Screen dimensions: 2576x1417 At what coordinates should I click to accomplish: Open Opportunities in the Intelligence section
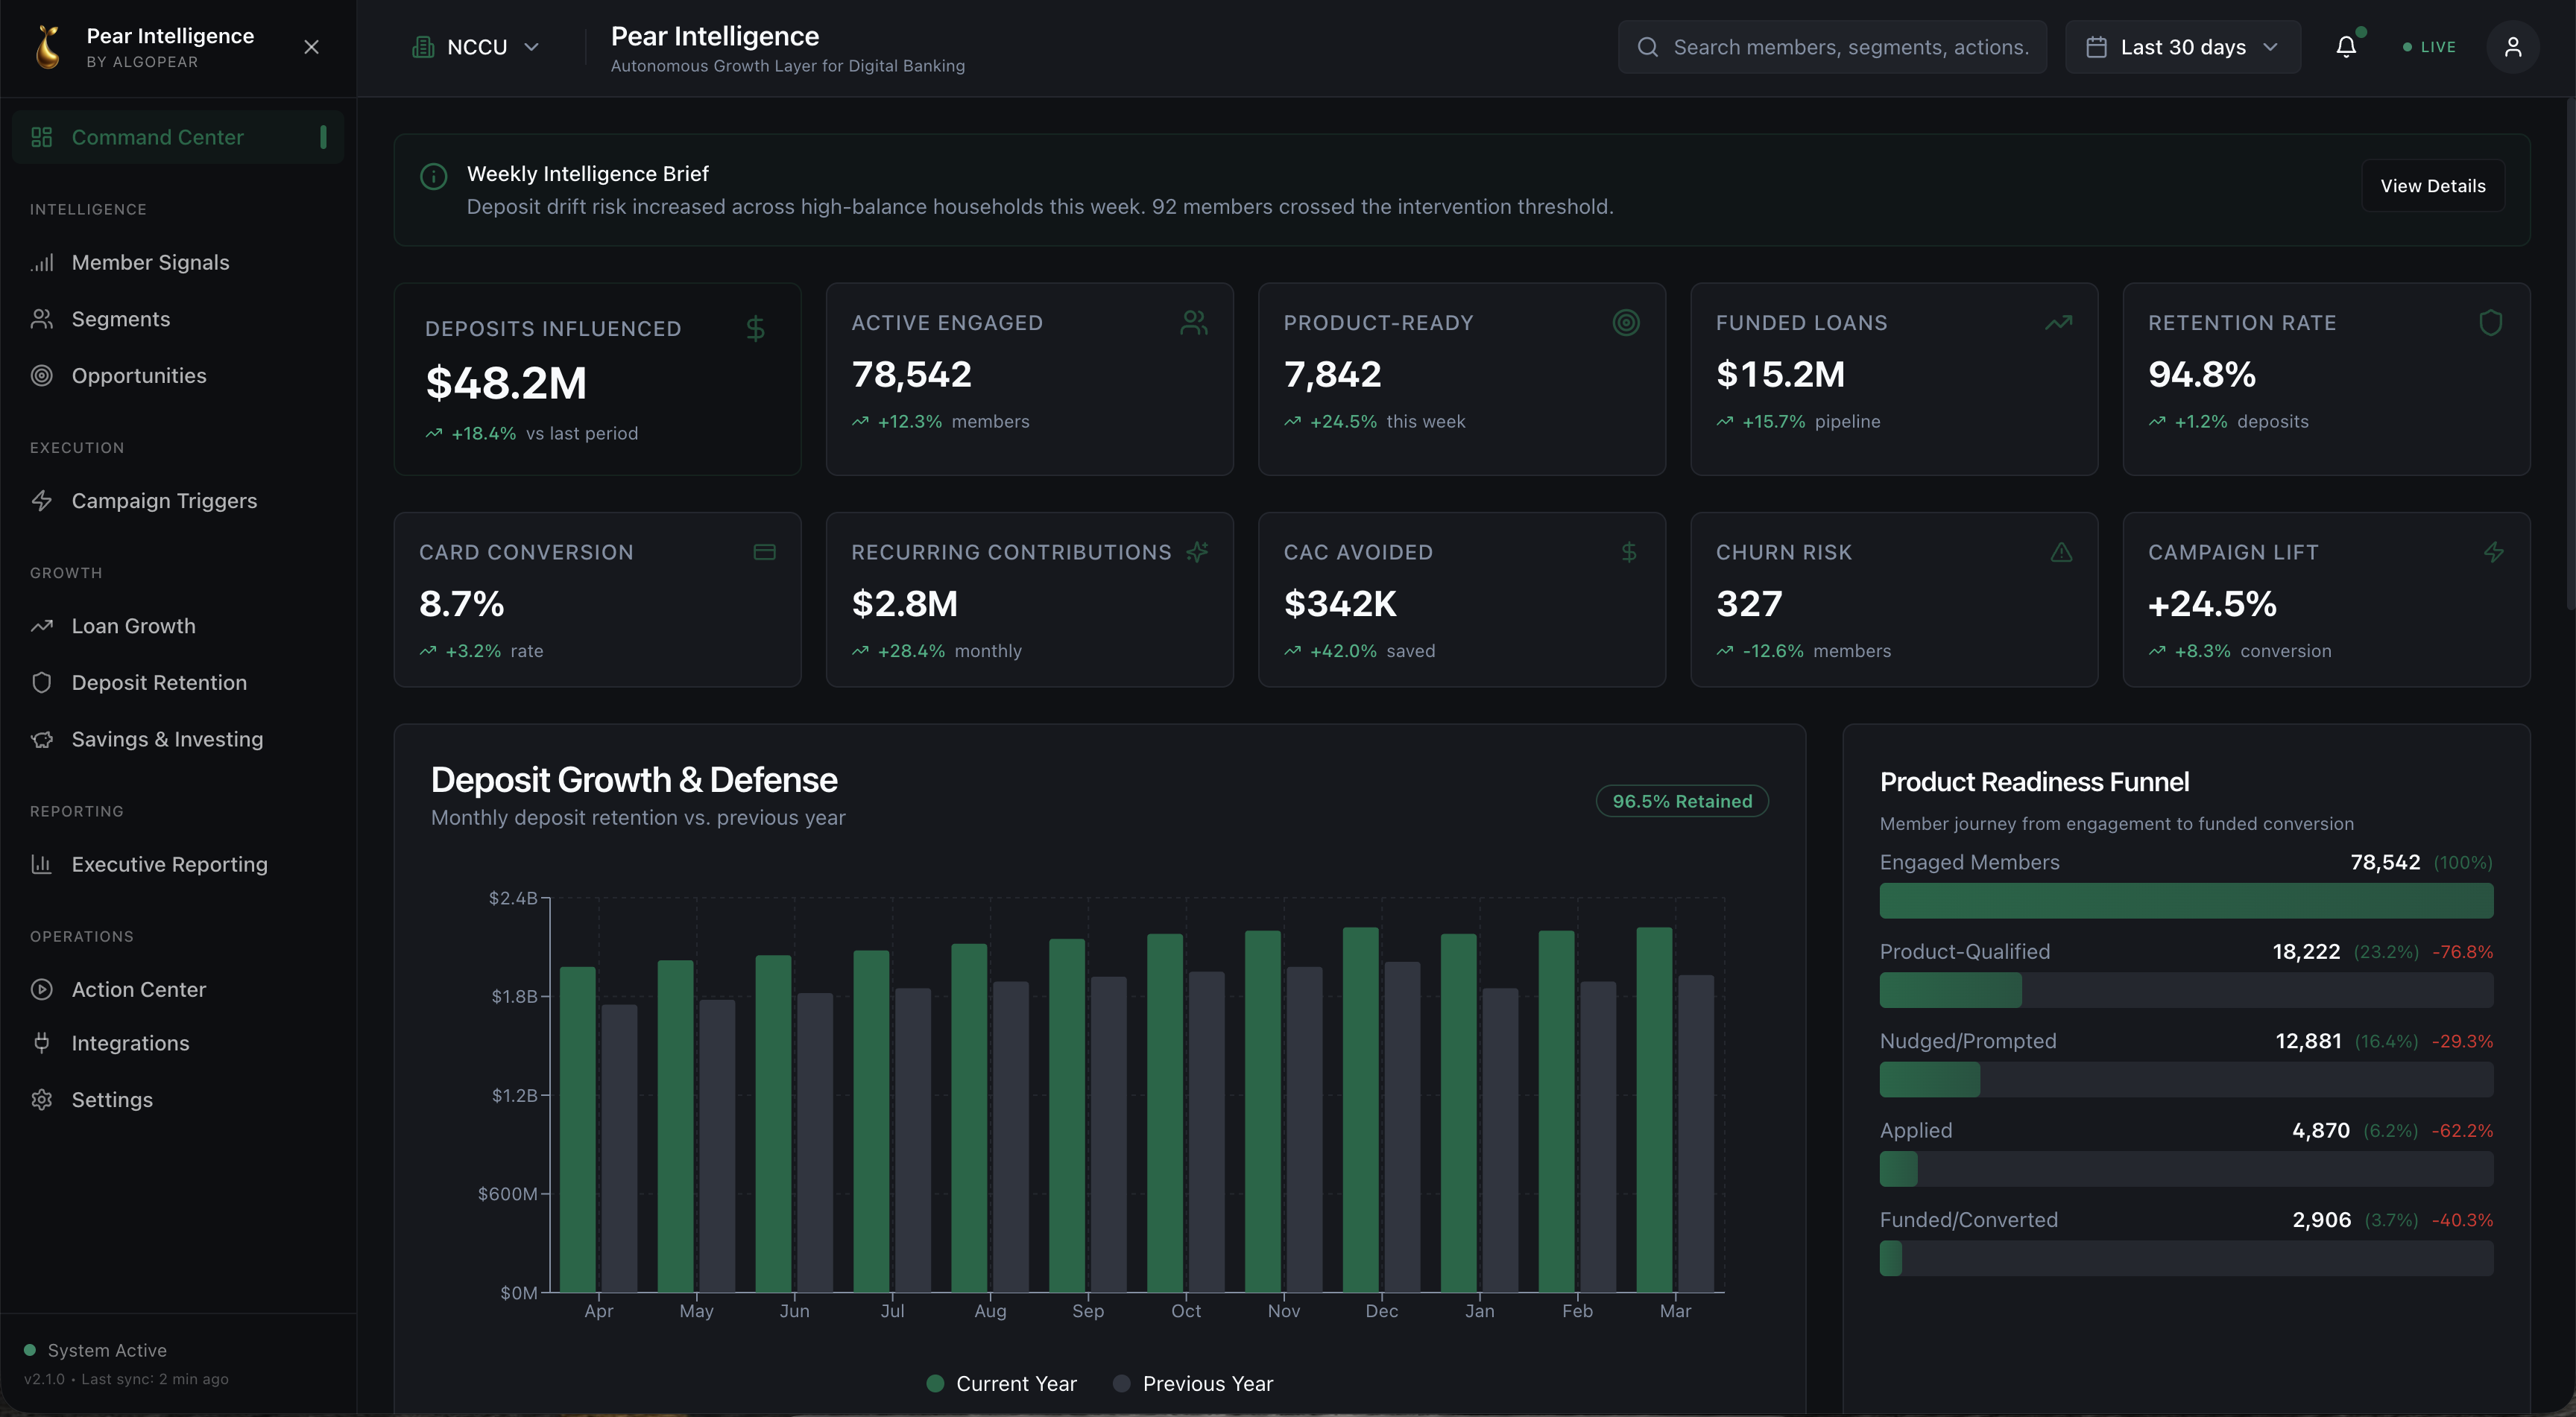[x=138, y=375]
